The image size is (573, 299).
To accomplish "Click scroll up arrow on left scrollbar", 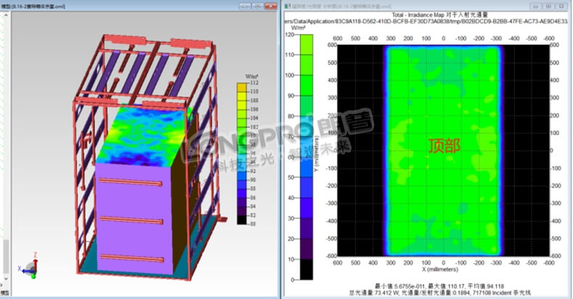I will (7, 16).
